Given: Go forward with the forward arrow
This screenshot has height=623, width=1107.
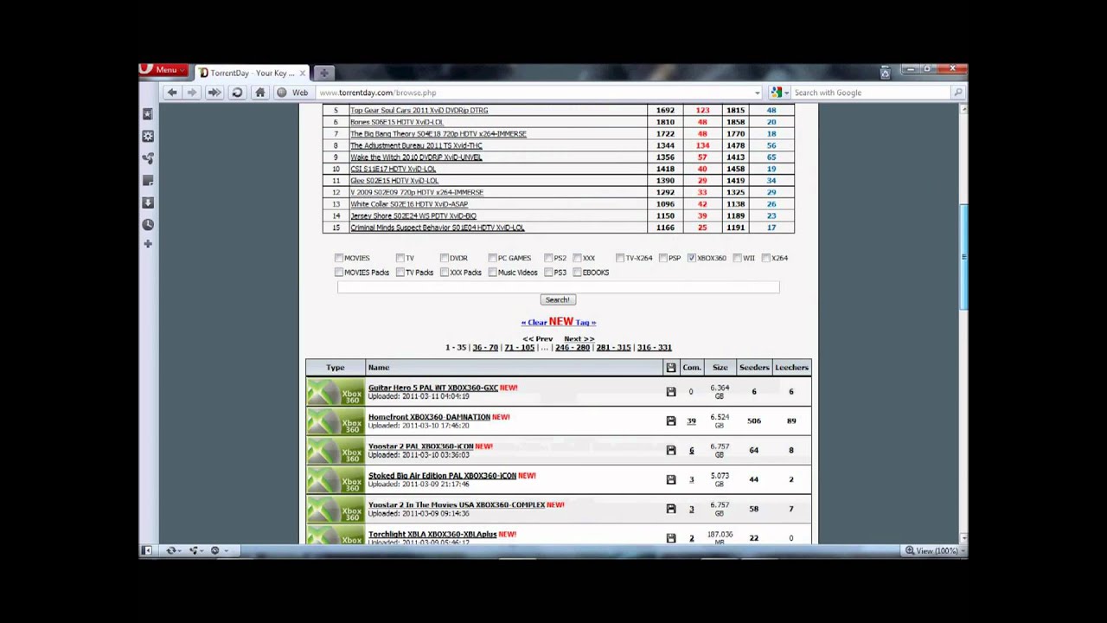Looking at the screenshot, I should (192, 93).
